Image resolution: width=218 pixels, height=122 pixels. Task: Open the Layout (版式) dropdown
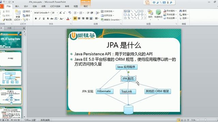coord(27,11)
